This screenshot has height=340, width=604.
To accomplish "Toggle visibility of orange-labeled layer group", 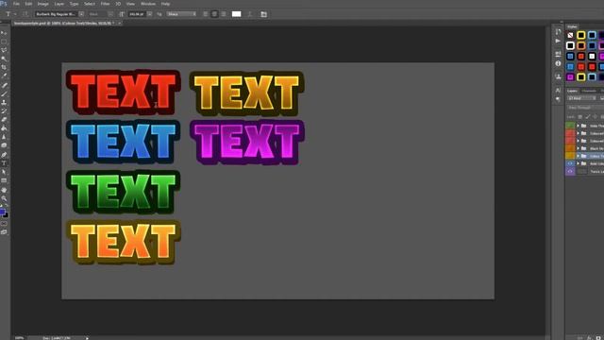I will coord(570,148).
